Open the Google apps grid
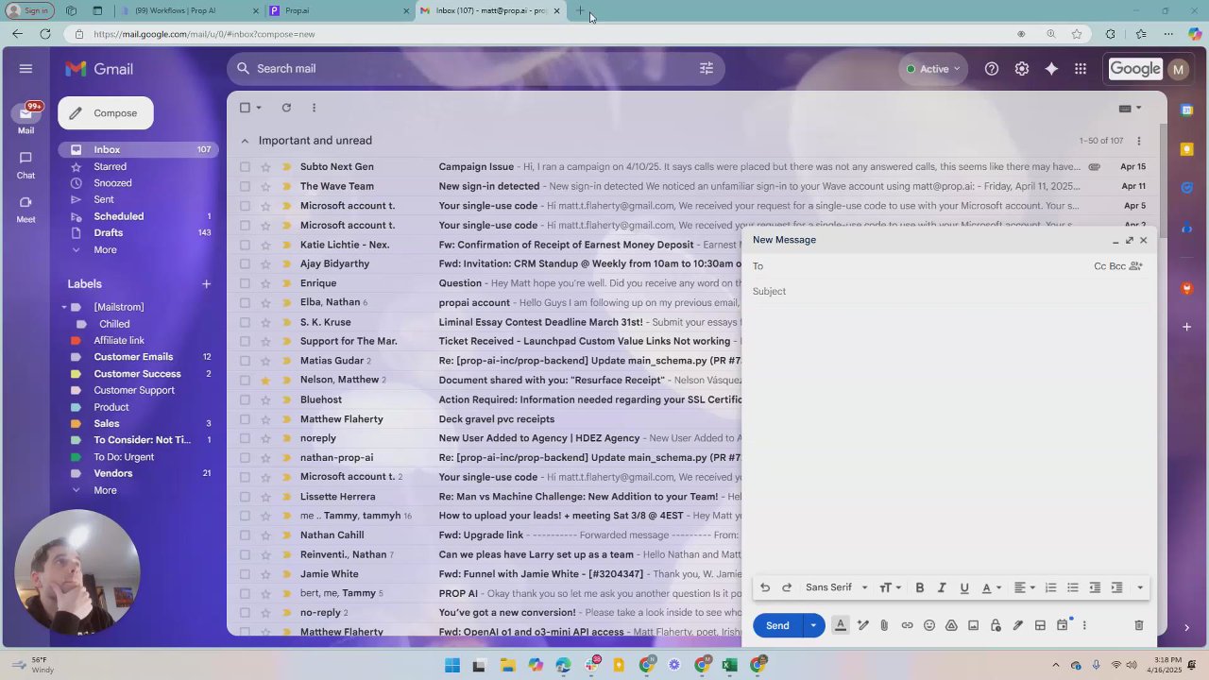Image resolution: width=1209 pixels, height=680 pixels. [x=1081, y=69]
